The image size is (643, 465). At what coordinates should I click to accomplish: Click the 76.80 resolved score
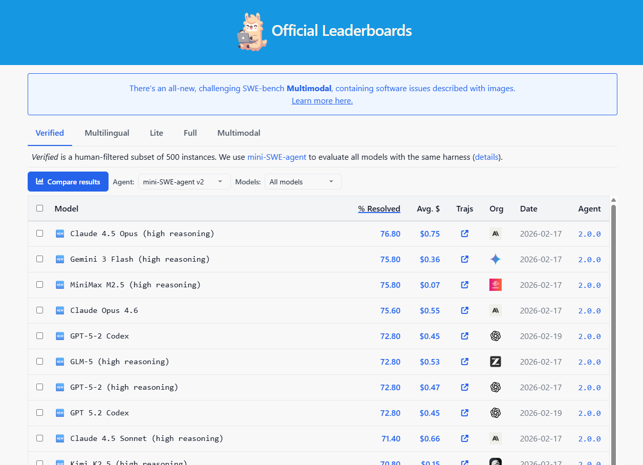tap(391, 234)
